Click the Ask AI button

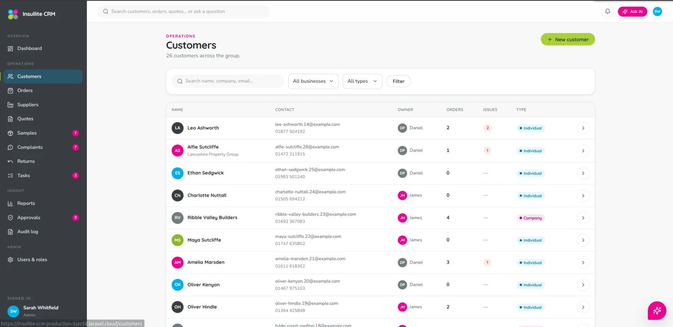pos(632,11)
